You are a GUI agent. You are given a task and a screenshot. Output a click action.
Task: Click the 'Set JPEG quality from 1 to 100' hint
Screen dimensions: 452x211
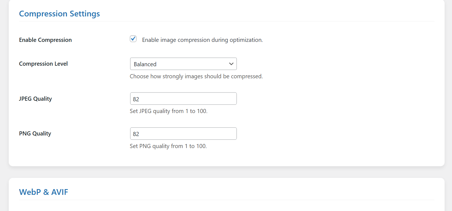tap(168, 111)
